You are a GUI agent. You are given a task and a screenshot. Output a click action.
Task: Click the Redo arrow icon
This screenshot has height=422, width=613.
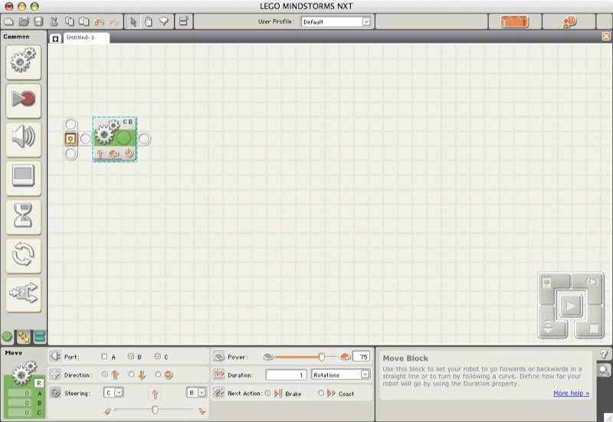click(113, 21)
